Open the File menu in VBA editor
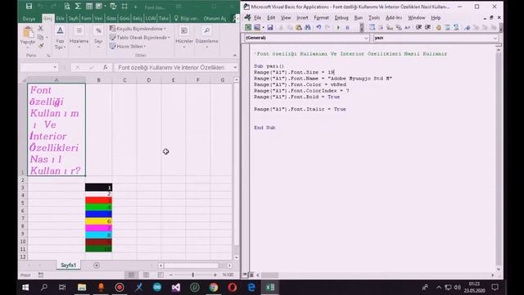This screenshot has height=295, width=524. (257, 18)
